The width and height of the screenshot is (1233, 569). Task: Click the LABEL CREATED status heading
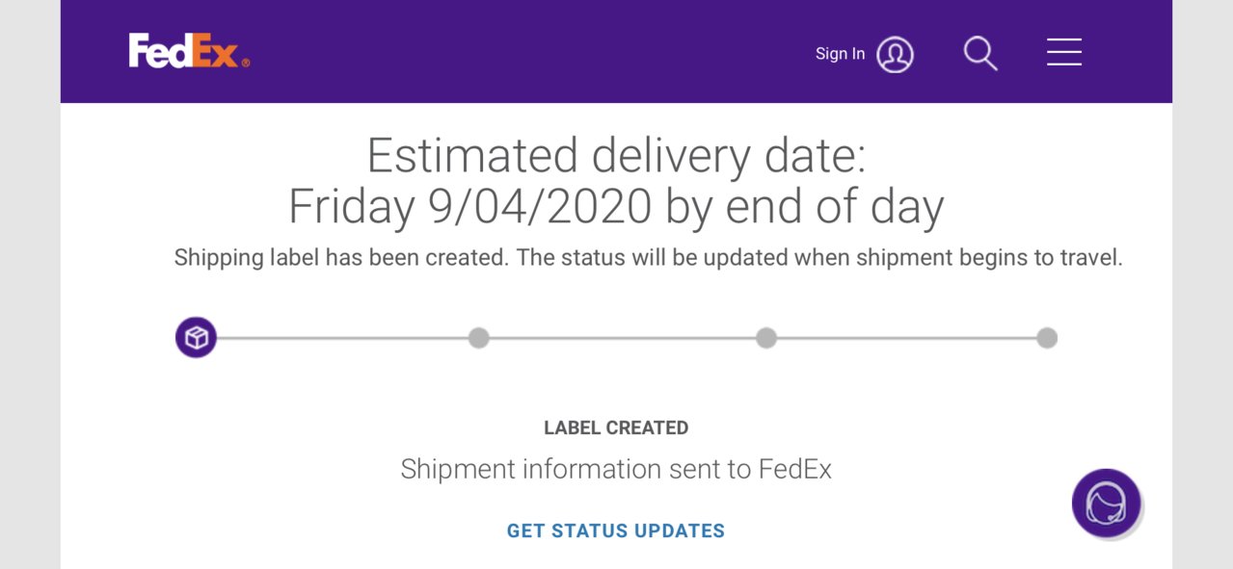click(x=616, y=427)
